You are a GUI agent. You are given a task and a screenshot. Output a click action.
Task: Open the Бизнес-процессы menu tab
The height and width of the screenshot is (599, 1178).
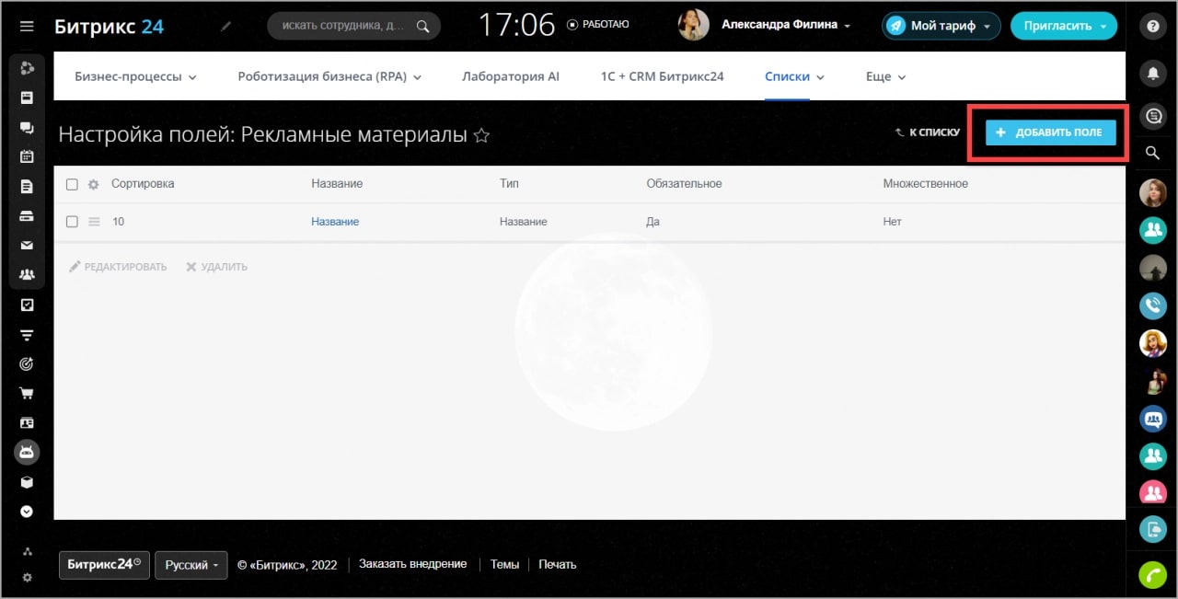coord(135,76)
